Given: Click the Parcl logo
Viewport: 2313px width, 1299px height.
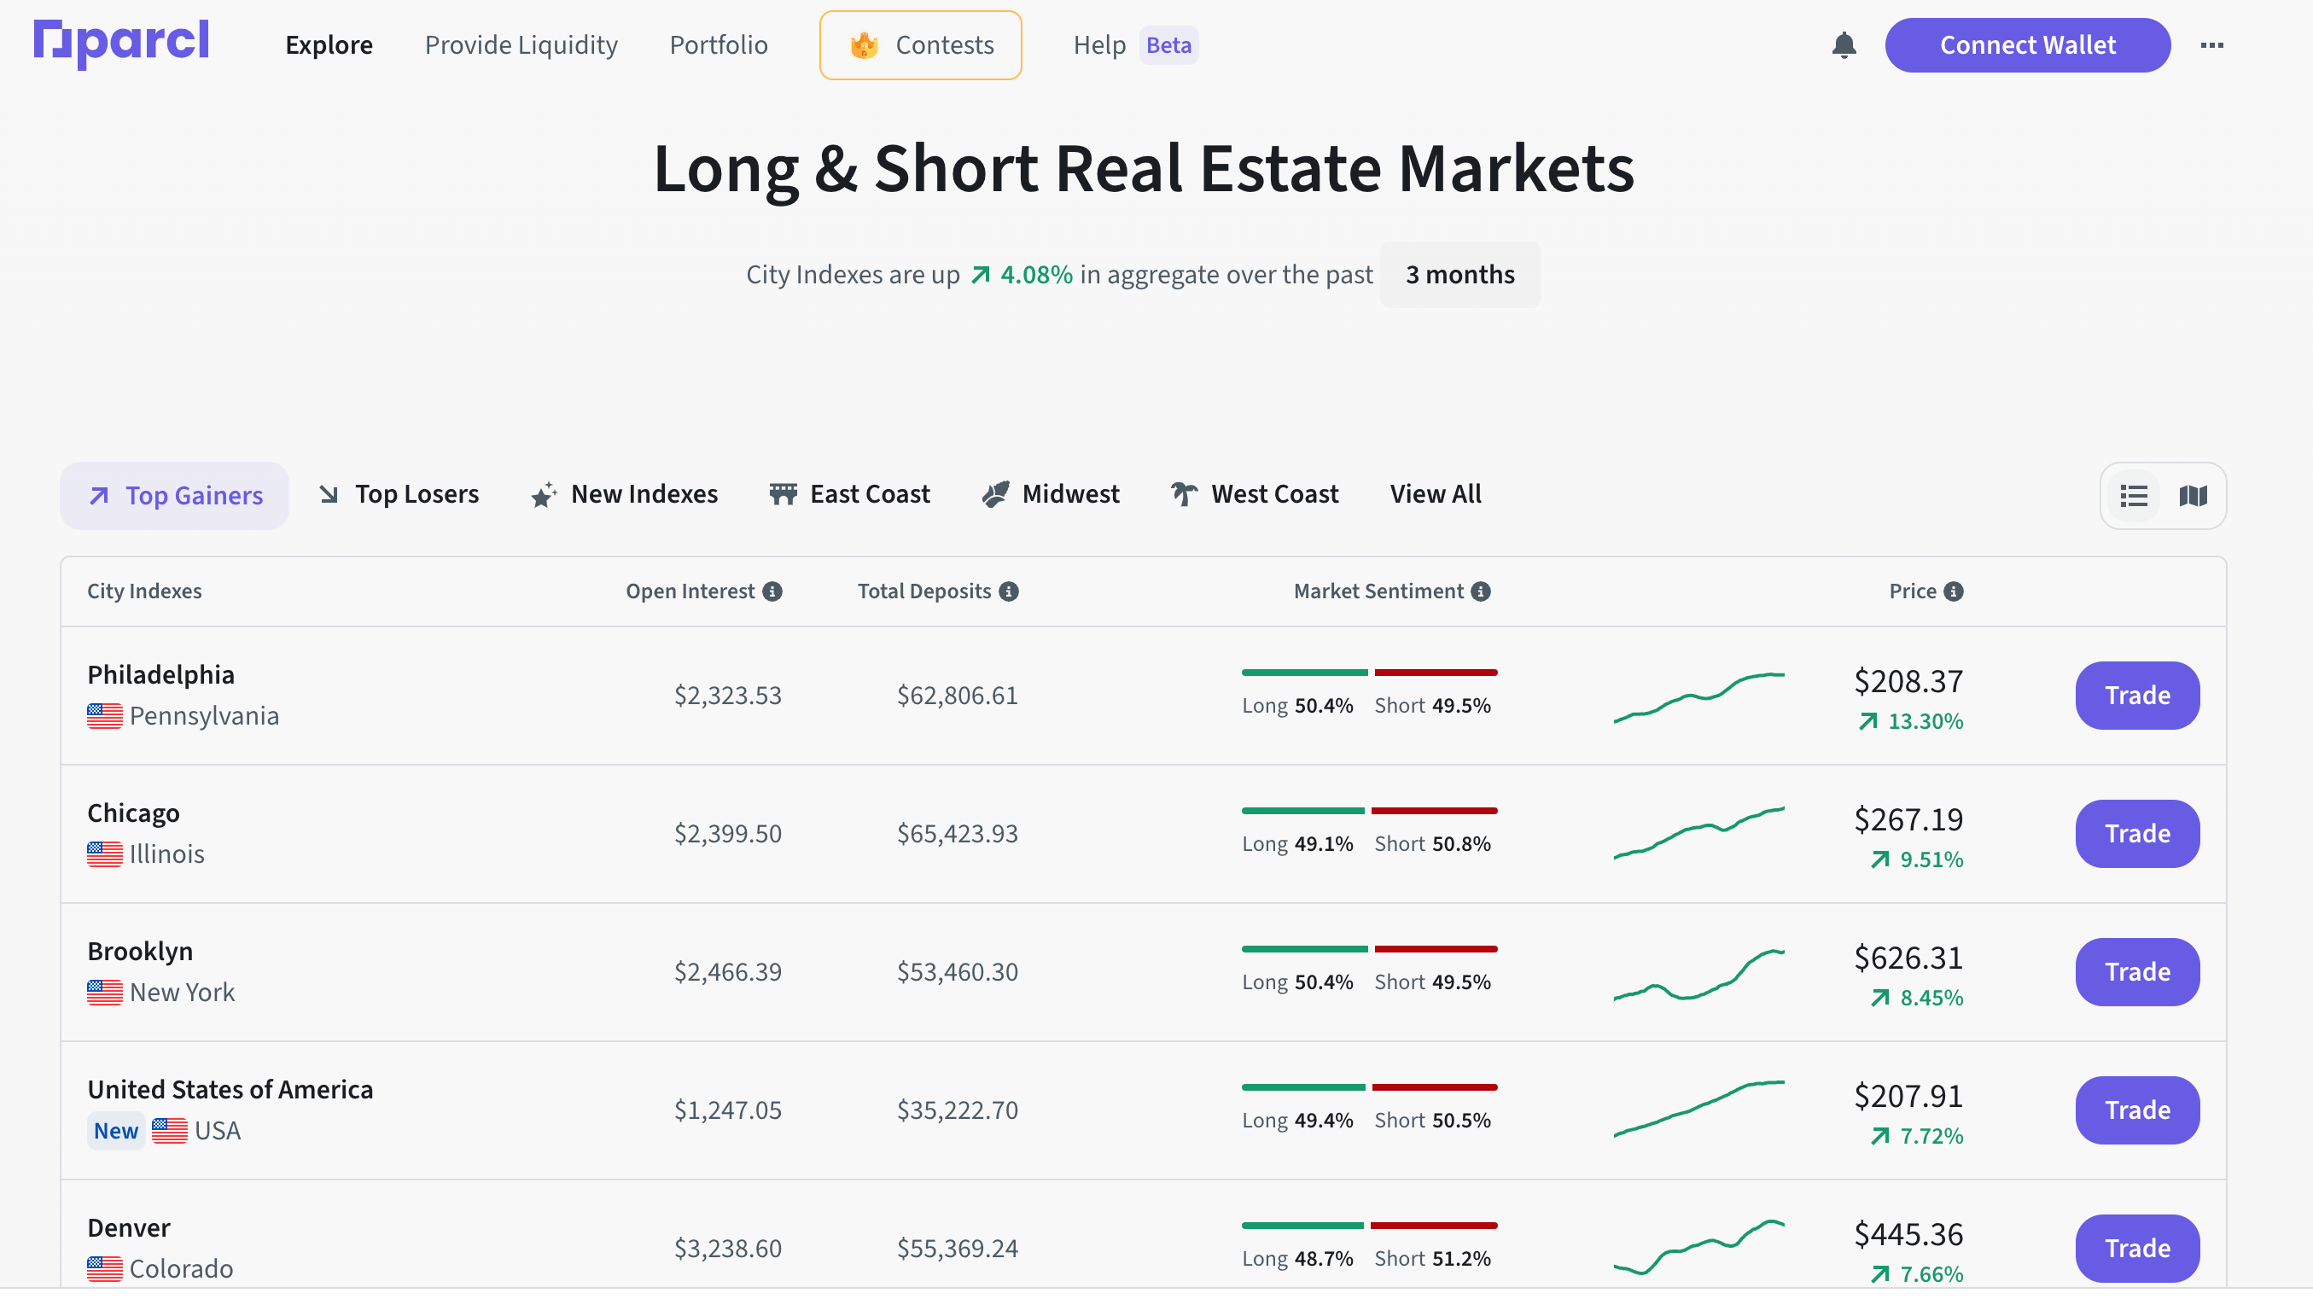Looking at the screenshot, I should [121, 43].
